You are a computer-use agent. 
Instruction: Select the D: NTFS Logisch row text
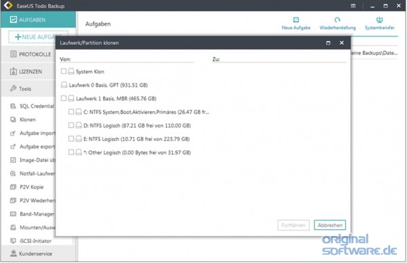point(137,125)
